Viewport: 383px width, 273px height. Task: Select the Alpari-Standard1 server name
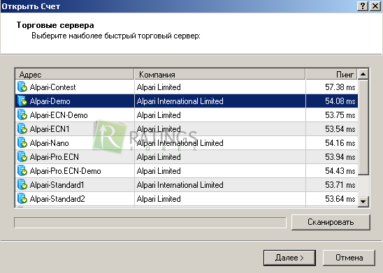click(x=57, y=185)
